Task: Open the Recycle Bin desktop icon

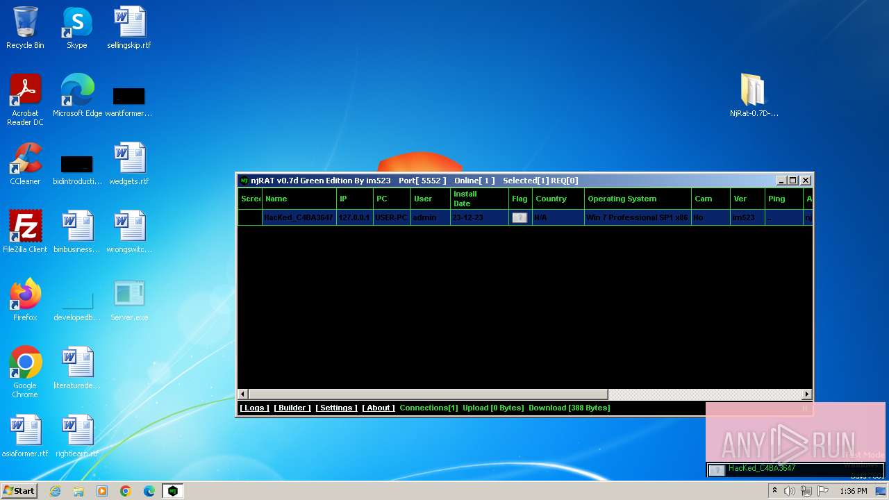Action: pyautogui.click(x=25, y=28)
